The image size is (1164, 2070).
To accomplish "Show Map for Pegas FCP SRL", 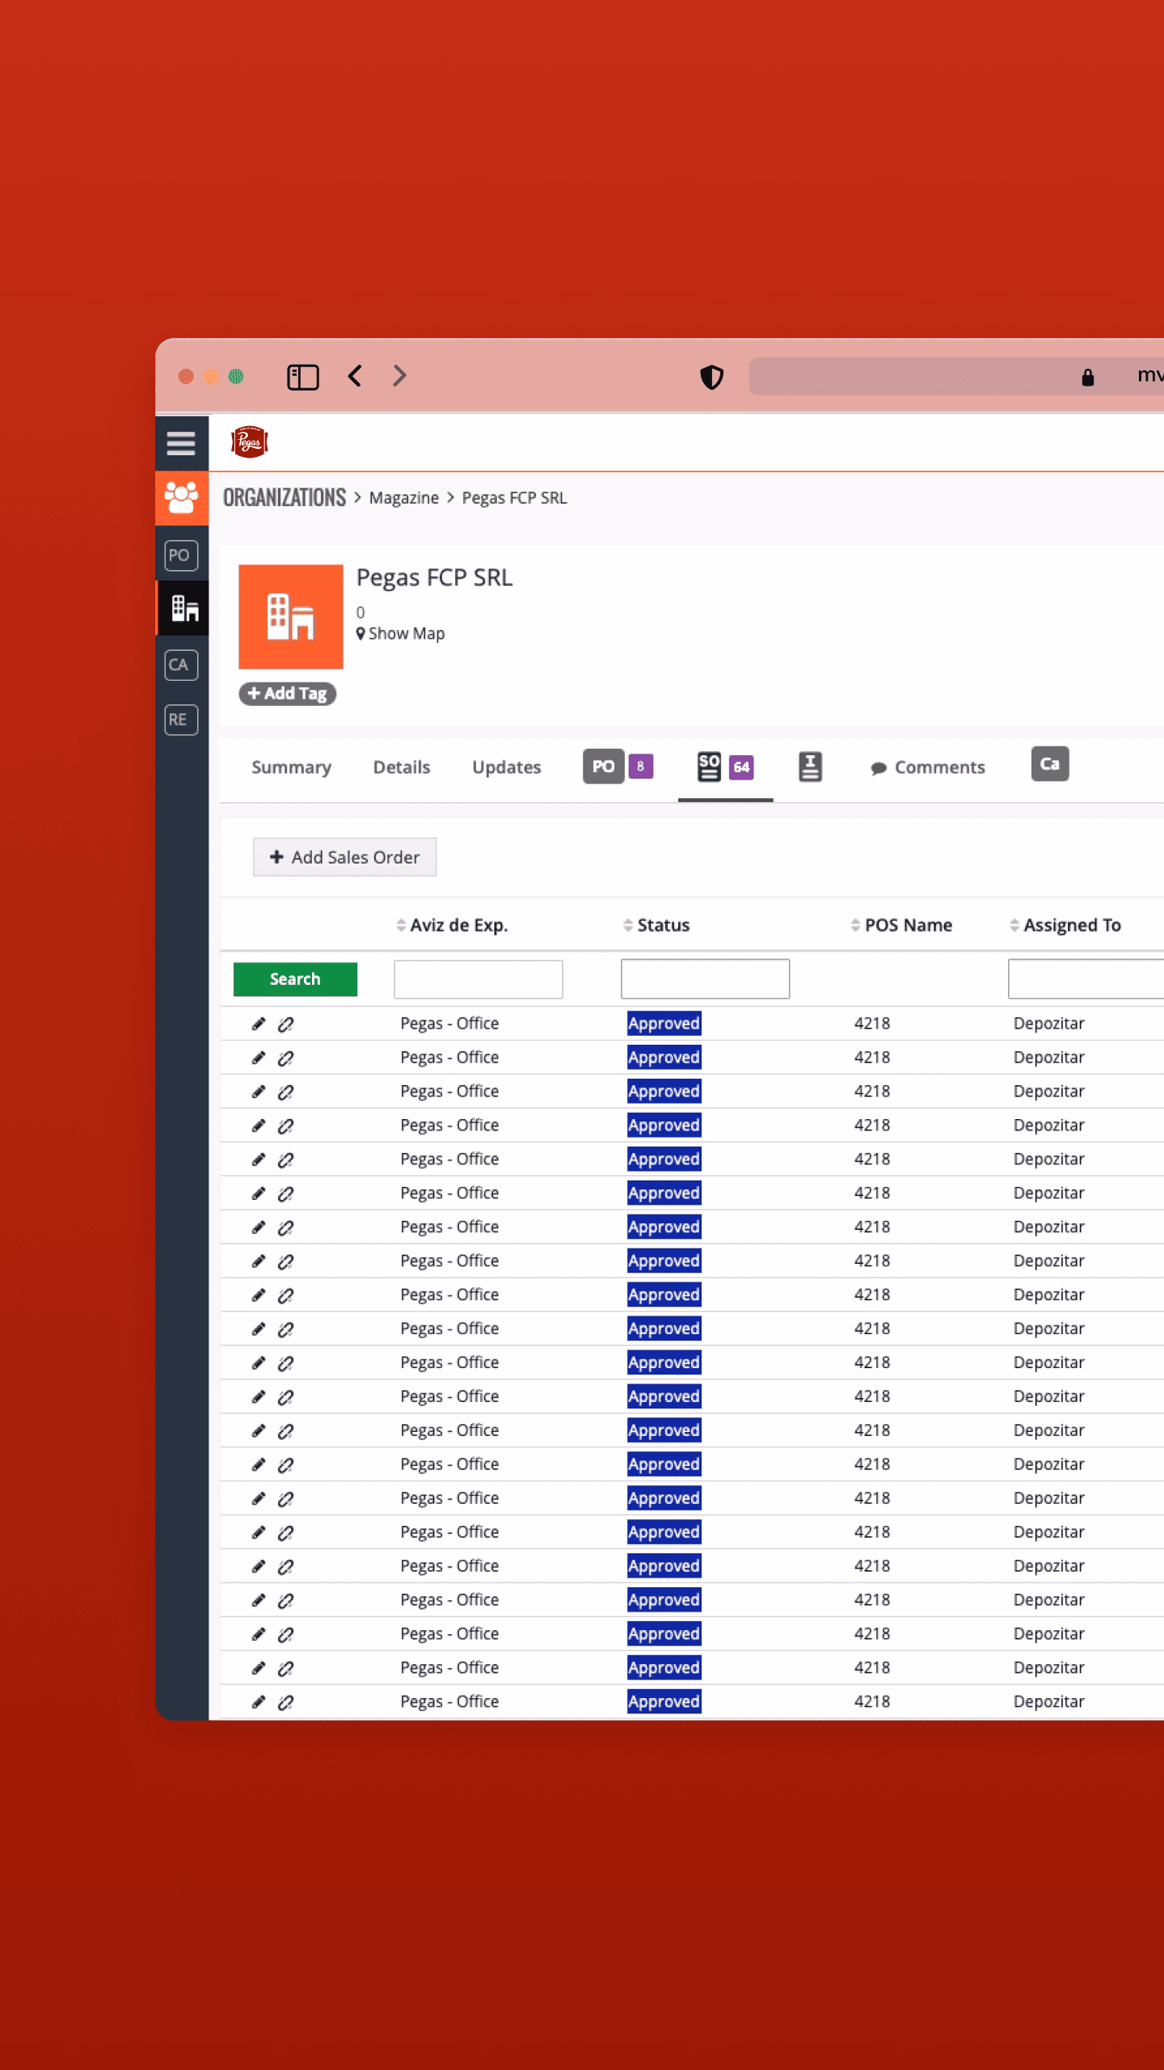I will [x=401, y=634].
